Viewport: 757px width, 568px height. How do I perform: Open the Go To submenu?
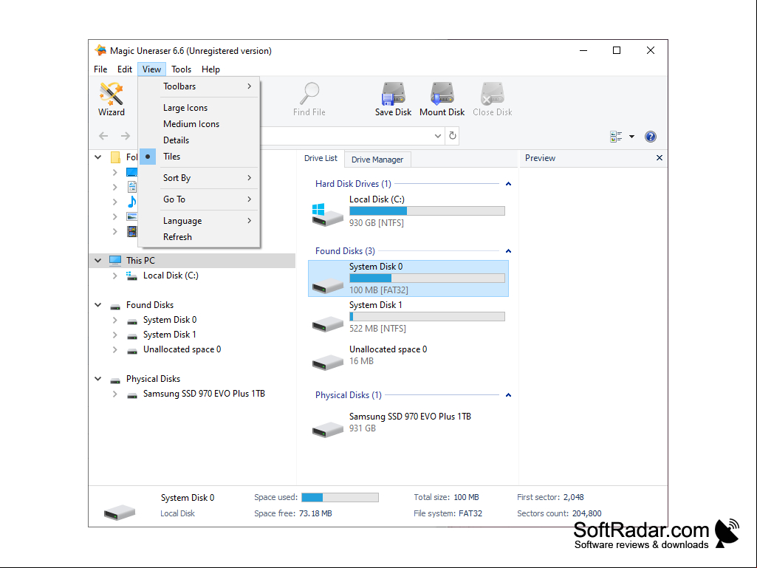click(x=199, y=199)
